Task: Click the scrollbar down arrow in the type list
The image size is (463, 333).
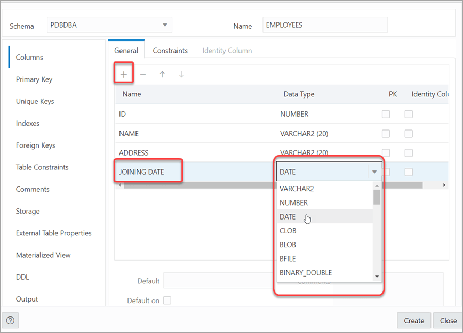Action: 377,277
